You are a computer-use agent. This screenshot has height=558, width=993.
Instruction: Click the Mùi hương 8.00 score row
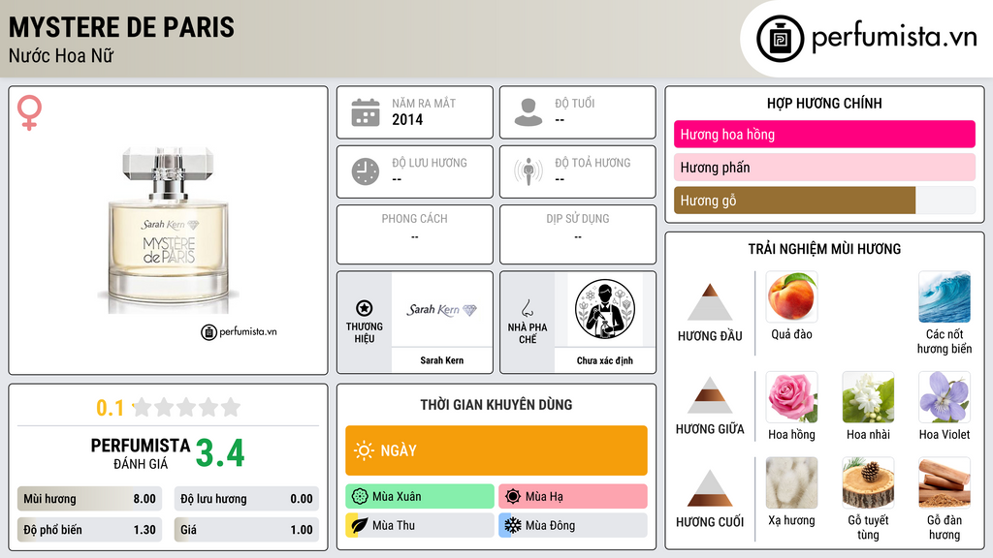coord(89,499)
